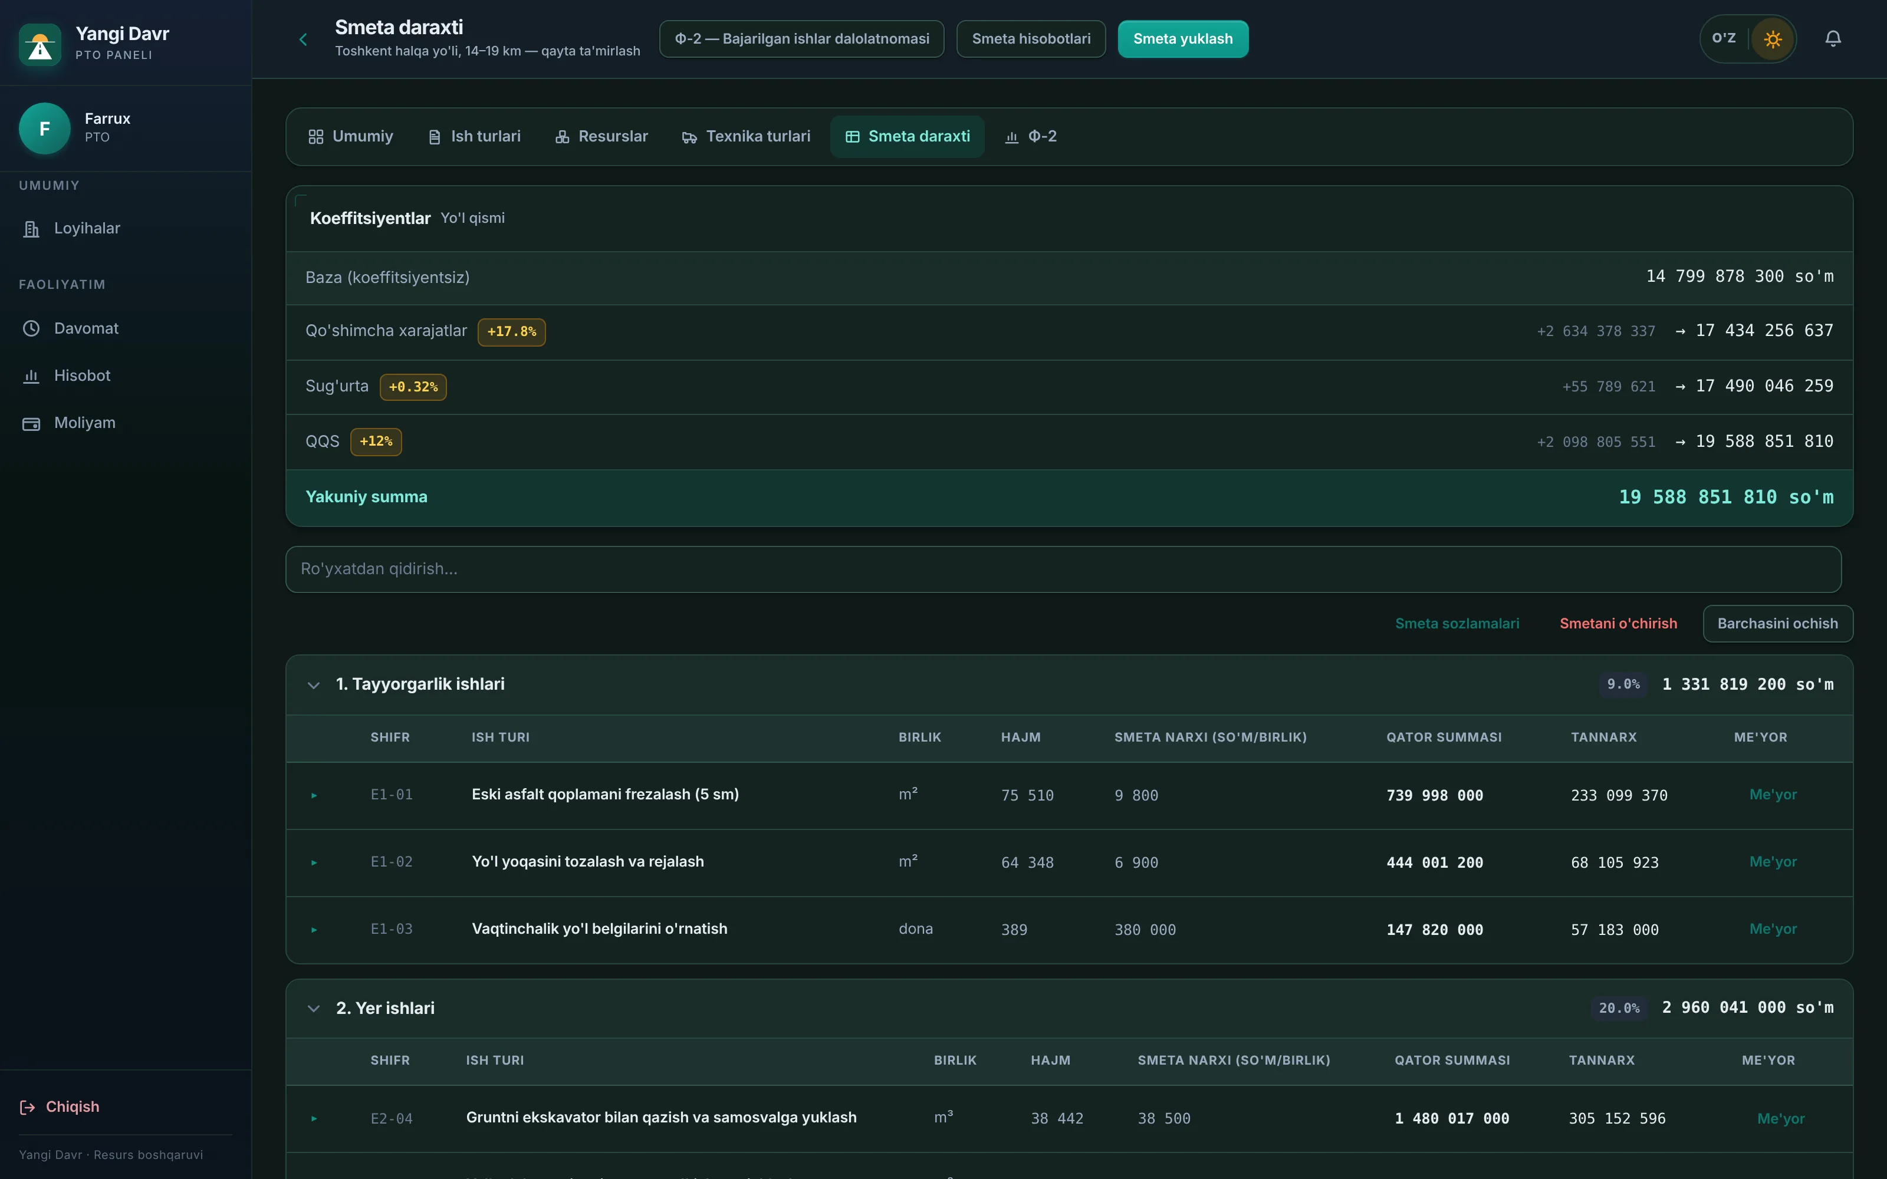
Task: Open the notifications bell
Action: click(x=1833, y=39)
